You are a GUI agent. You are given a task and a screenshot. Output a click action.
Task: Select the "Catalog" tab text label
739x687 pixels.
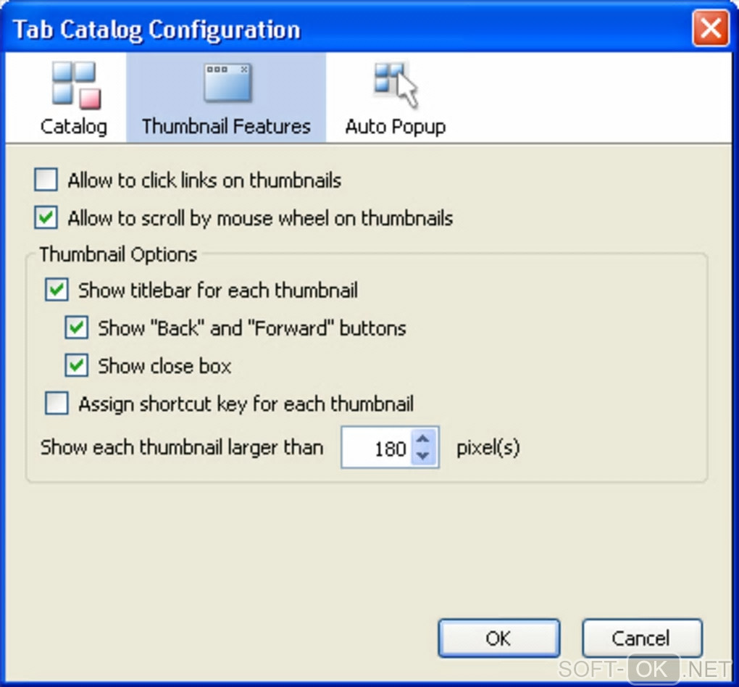[74, 126]
